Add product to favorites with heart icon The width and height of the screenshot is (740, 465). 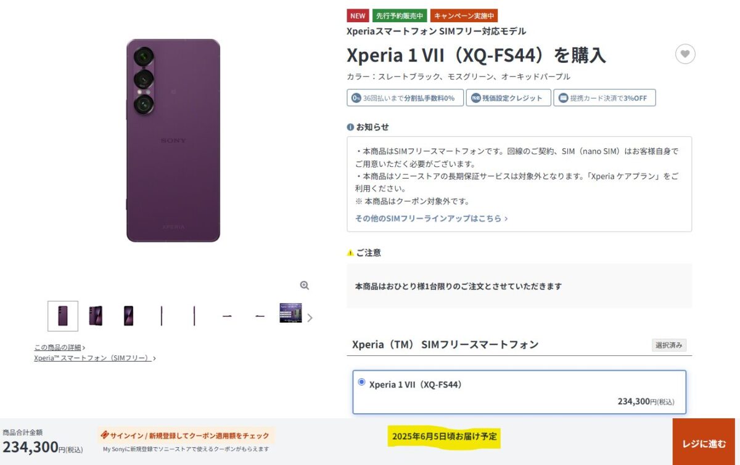coord(685,54)
